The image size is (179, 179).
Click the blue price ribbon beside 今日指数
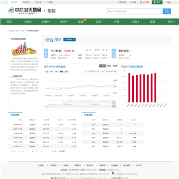(x=46, y=53)
